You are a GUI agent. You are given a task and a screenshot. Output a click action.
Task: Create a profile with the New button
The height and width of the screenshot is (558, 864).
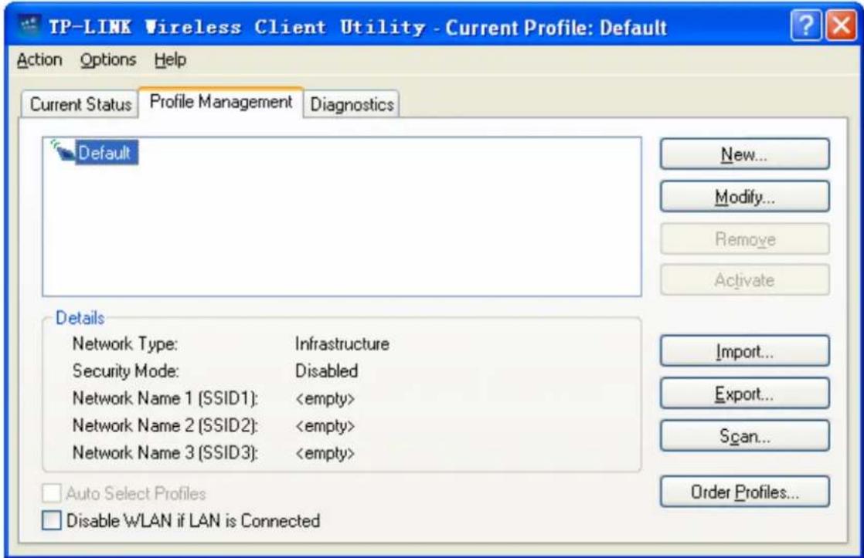tap(744, 154)
